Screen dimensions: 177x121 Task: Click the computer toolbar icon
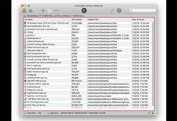tap(31, 11)
